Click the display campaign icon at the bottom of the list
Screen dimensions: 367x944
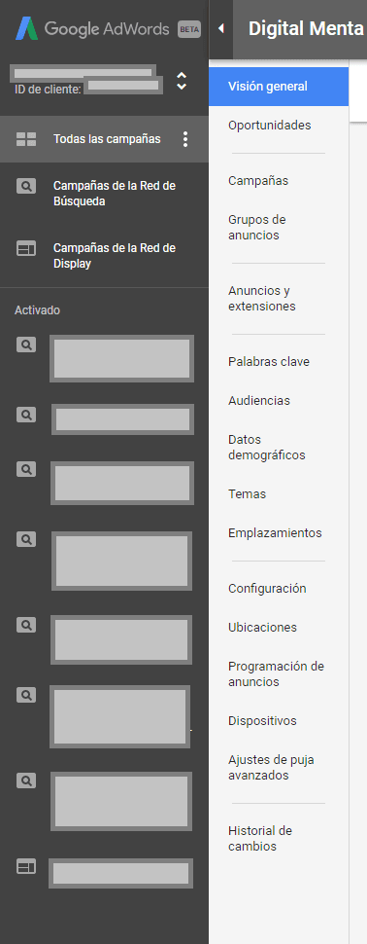pyautogui.click(x=26, y=866)
